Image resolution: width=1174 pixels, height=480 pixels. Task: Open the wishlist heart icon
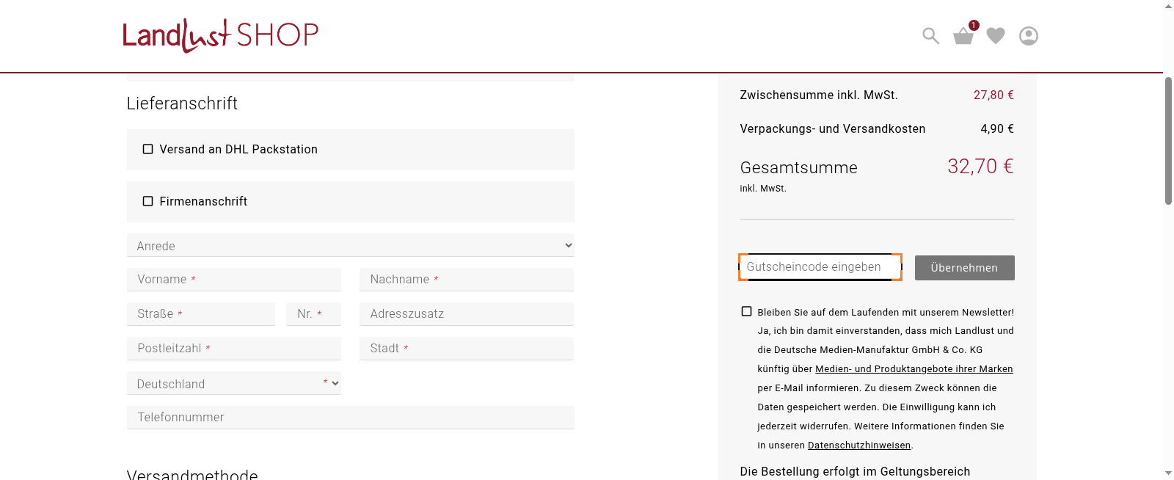click(995, 36)
